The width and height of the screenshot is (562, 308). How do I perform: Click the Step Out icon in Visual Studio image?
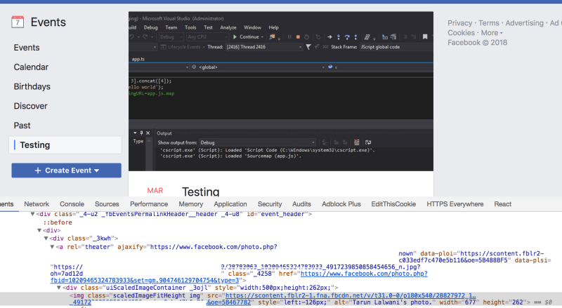pyautogui.click(x=355, y=37)
